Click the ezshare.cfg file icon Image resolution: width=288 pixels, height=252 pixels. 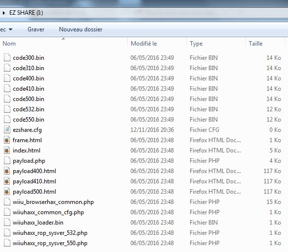tap(7, 129)
